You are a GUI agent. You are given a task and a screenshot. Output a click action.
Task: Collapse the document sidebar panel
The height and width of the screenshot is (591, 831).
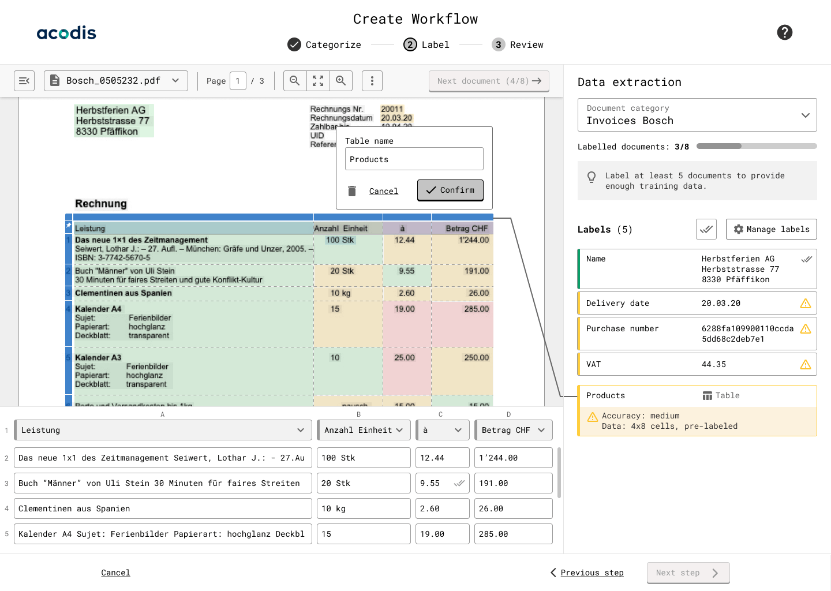point(24,81)
